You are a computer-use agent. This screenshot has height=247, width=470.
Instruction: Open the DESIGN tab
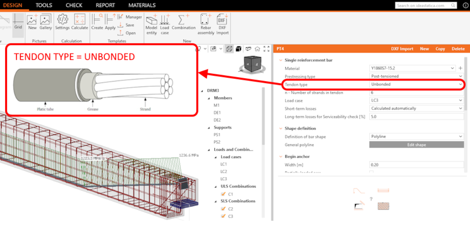point(13,5)
